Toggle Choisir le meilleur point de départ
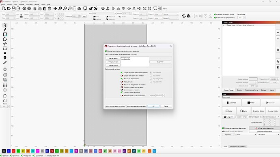280x157 pixels. point(122,87)
